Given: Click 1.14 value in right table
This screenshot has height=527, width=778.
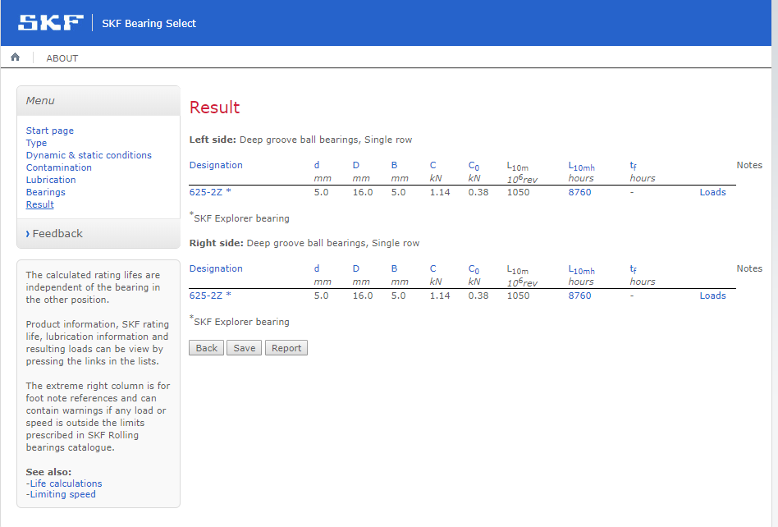Looking at the screenshot, I should coord(440,296).
